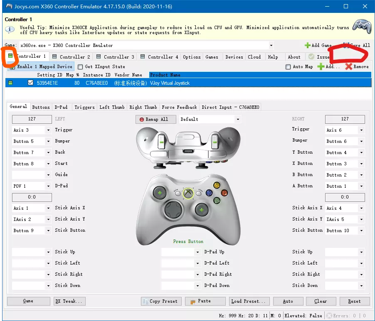Open the empty Guide mapping dropdown
Image resolution: width=375 pixels, height=321 pixels.
coord(48,175)
